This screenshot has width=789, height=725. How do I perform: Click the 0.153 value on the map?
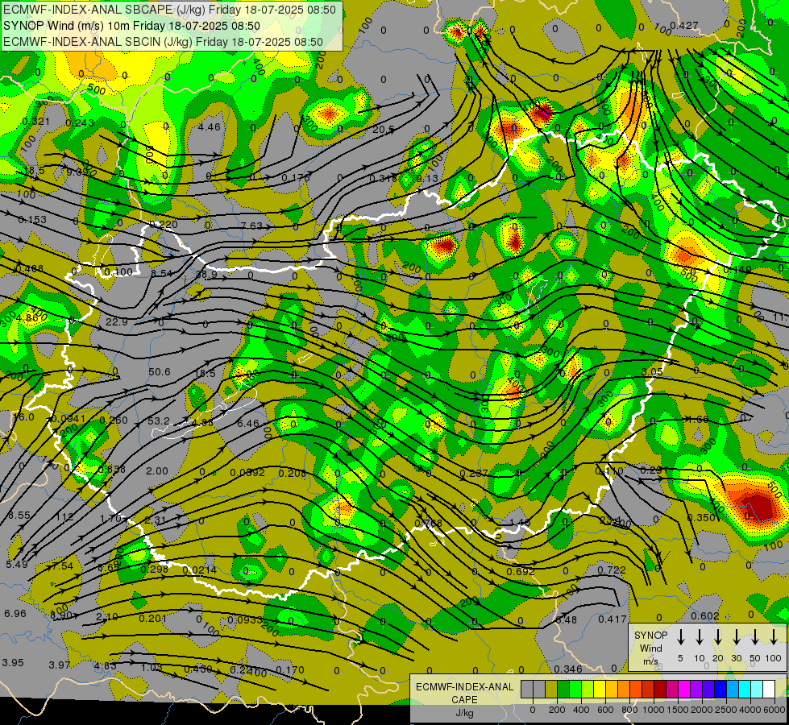pyautogui.click(x=32, y=219)
